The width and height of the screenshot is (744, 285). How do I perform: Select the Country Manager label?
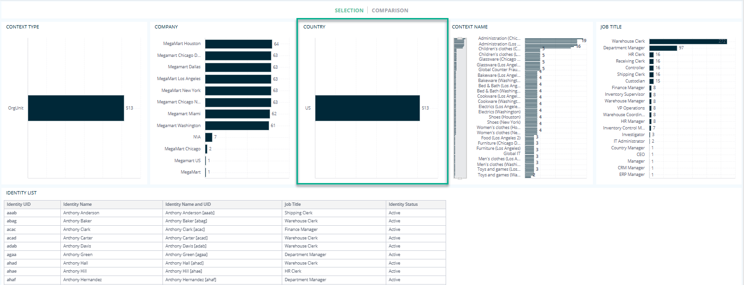coord(628,148)
